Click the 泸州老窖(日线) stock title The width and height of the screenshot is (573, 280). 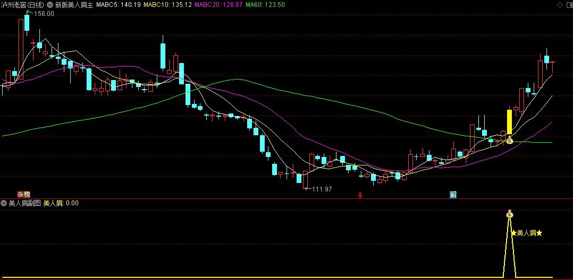(23, 5)
